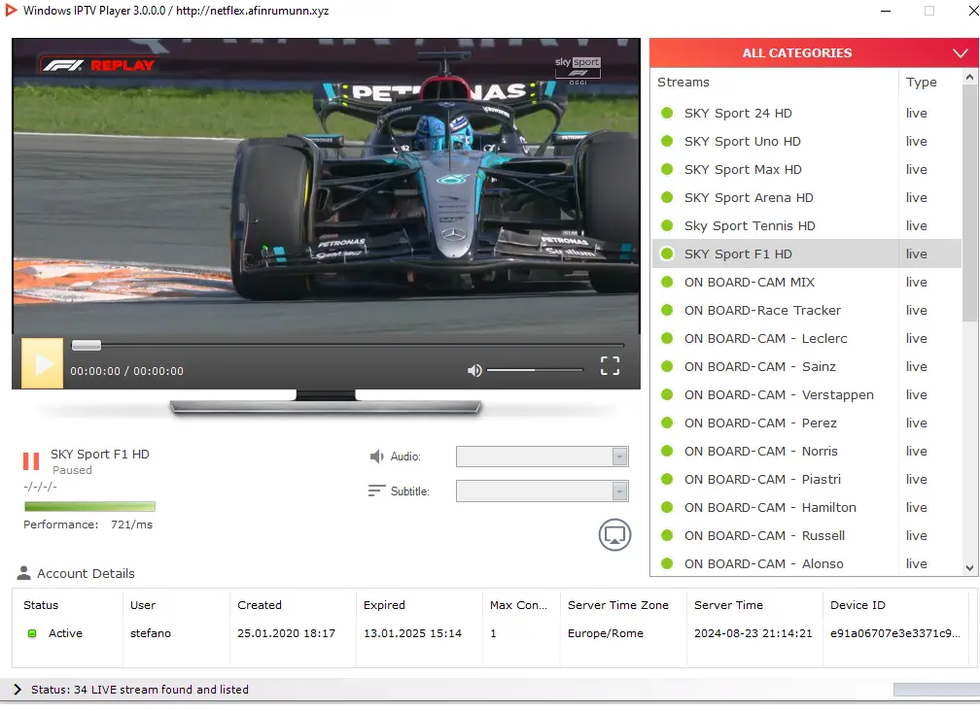
Task: Click server time 2024-08-23 21:14:21
Action: (x=753, y=633)
